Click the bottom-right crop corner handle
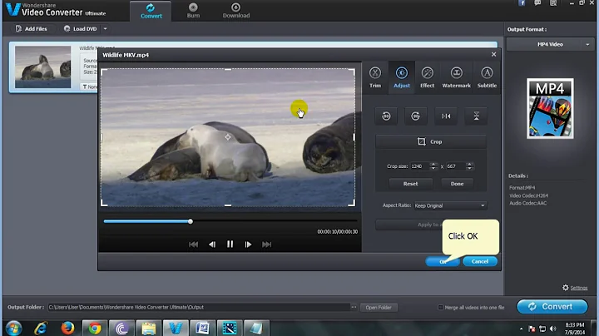Viewport: 599px width, 336px height. coord(352,203)
